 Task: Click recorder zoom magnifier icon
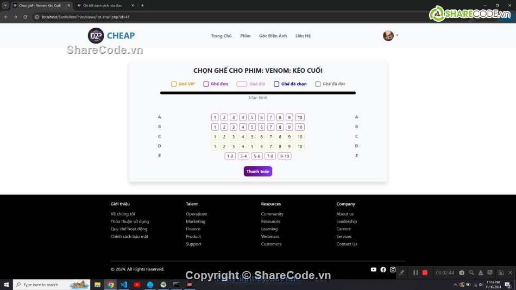(471, 273)
